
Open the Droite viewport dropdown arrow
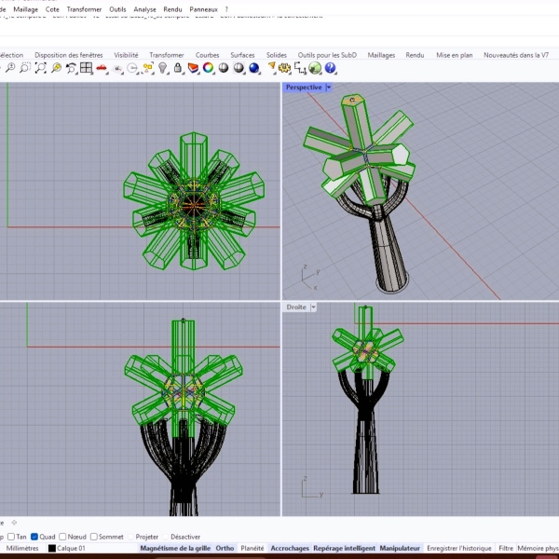[x=314, y=307]
